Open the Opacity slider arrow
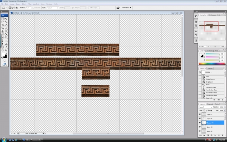 point(224,107)
